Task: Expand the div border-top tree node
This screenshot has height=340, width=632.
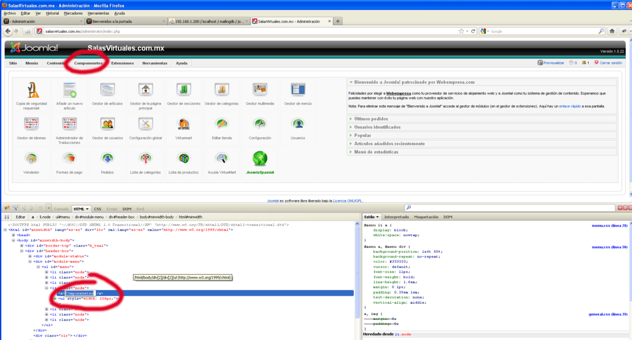Action: 22,245
